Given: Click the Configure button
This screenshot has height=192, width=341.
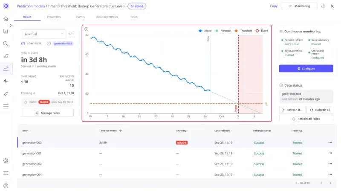Looking at the screenshot, I should point(306,69).
